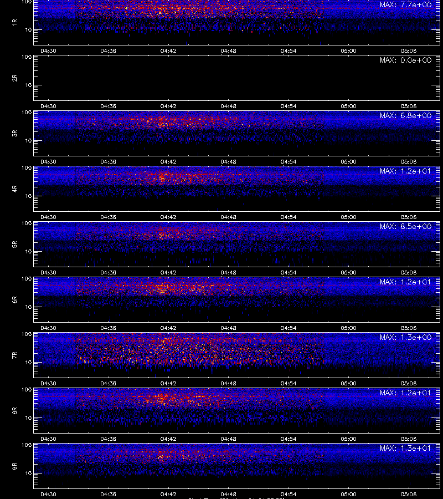This screenshot has height=499, width=443.
Task: Click the 04:42 tick label below 5R
Action: pos(168,273)
